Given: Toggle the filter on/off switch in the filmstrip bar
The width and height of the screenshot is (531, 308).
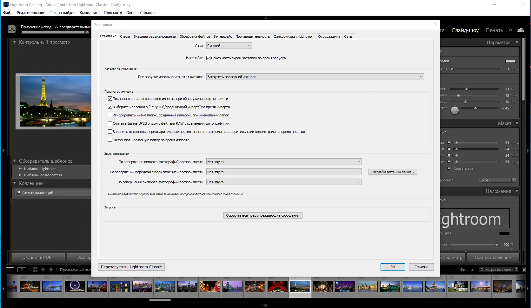Looking at the screenshot, I should pos(524,270).
